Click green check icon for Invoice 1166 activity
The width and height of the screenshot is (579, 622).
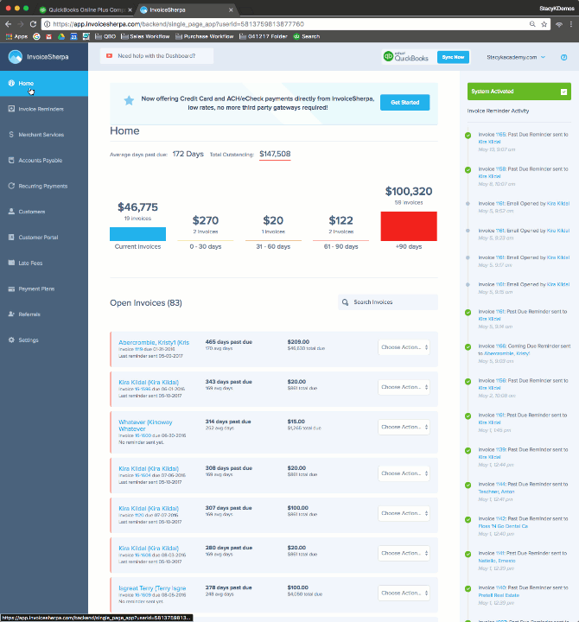468,346
